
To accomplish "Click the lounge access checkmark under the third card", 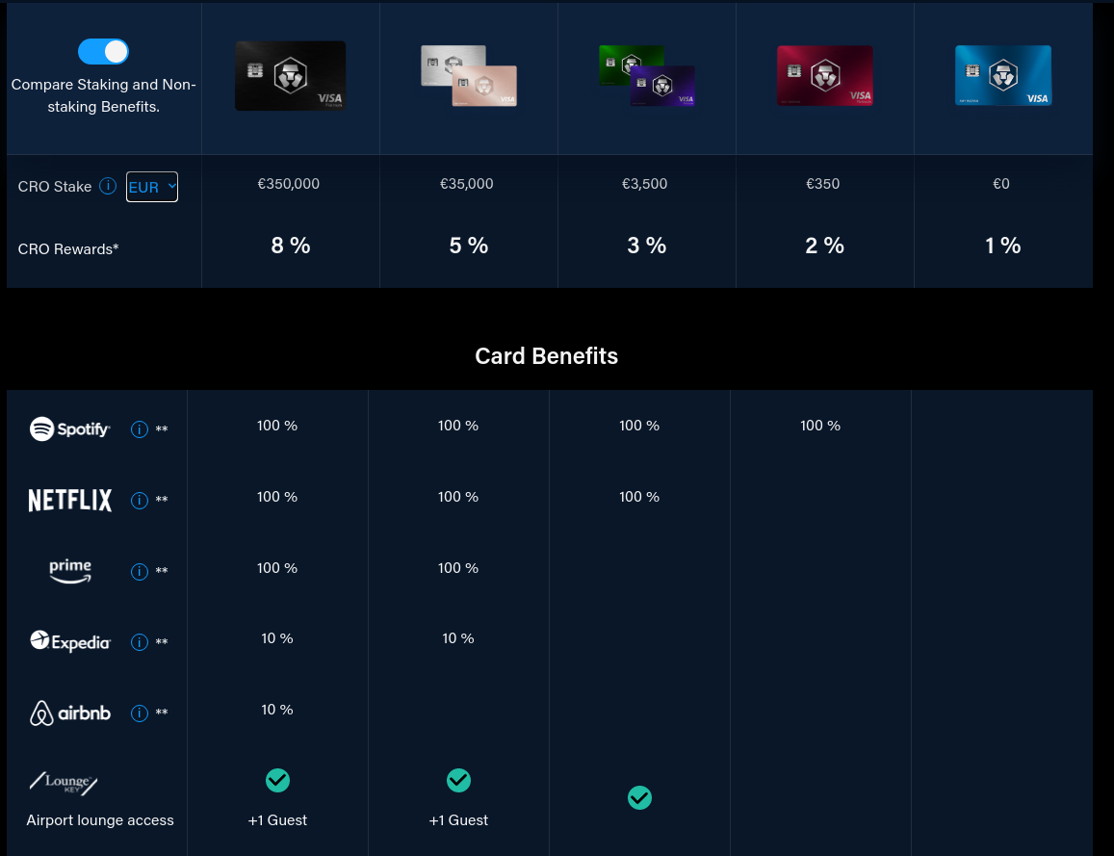I will pos(639,797).
